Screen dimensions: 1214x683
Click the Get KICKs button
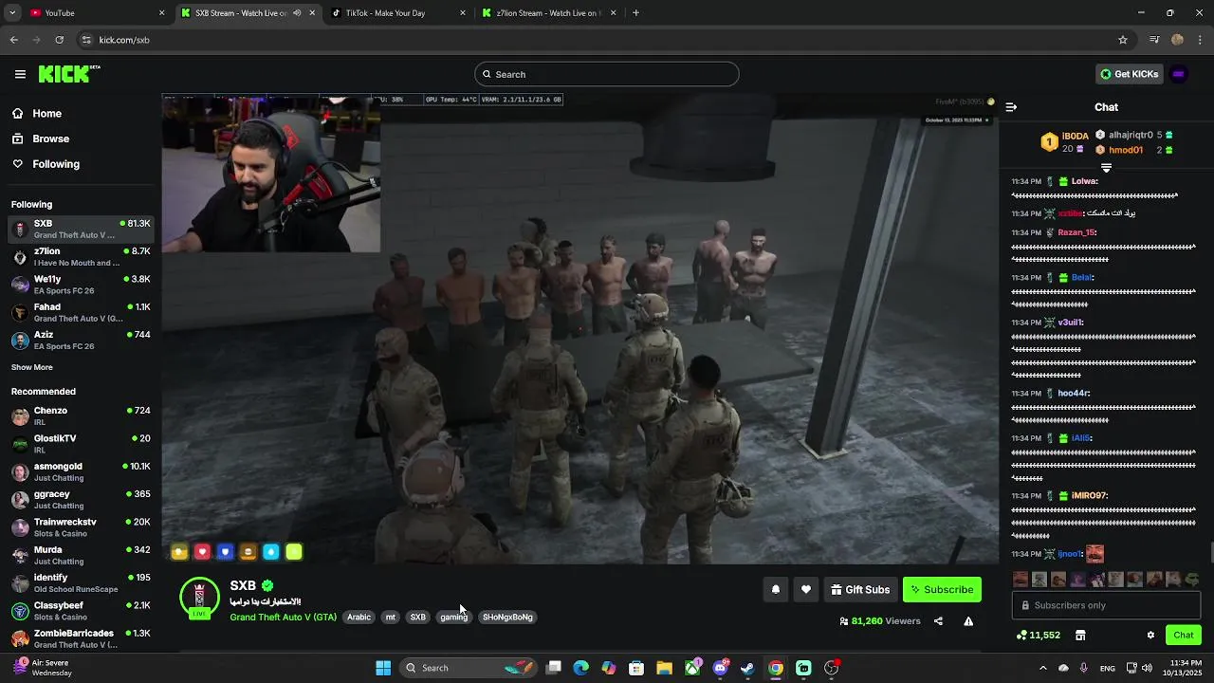tap(1129, 74)
